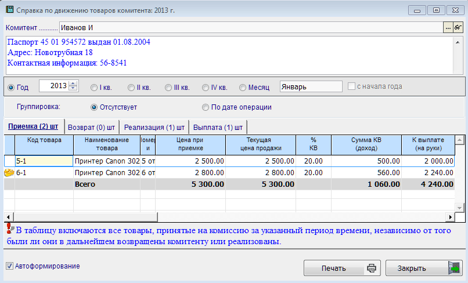Click the table vertical scroll down arrow

click(x=459, y=208)
